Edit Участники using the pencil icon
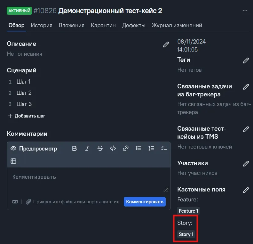The image size is (253, 244). [x=246, y=164]
